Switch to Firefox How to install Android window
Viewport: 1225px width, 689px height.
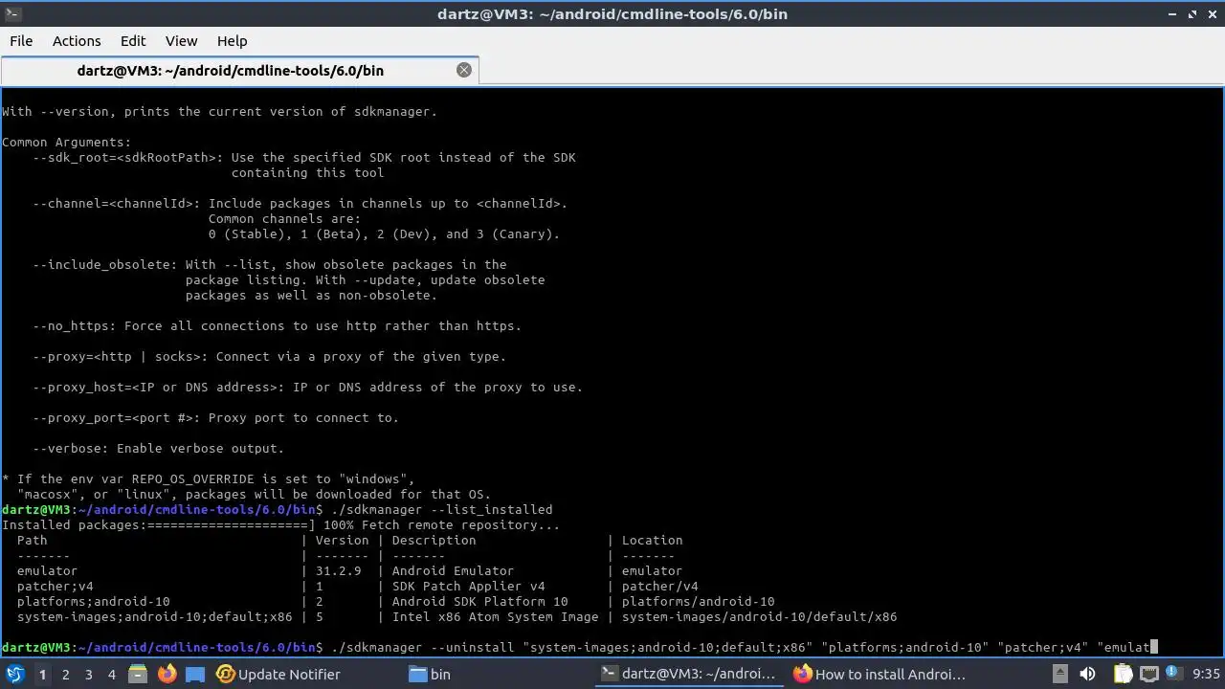point(880,675)
